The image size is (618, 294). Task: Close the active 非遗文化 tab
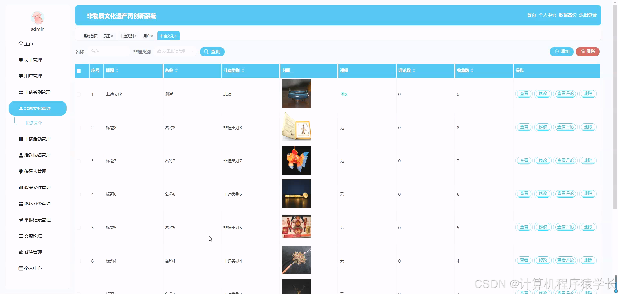tap(176, 36)
